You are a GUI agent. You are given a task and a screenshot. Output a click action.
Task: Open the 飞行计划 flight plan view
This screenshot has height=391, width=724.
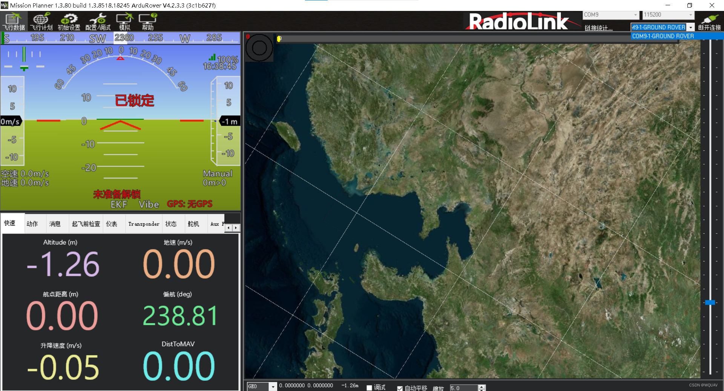point(41,21)
